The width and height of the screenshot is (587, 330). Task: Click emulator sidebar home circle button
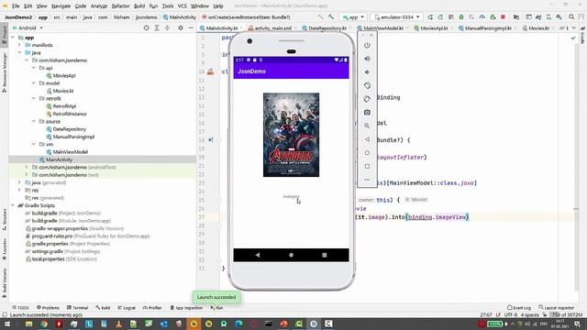coord(367,153)
